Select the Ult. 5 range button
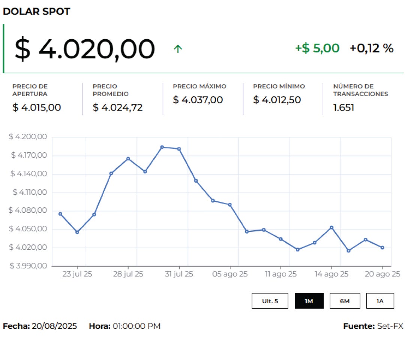The height and width of the screenshot is (337, 405). coord(270,301)
